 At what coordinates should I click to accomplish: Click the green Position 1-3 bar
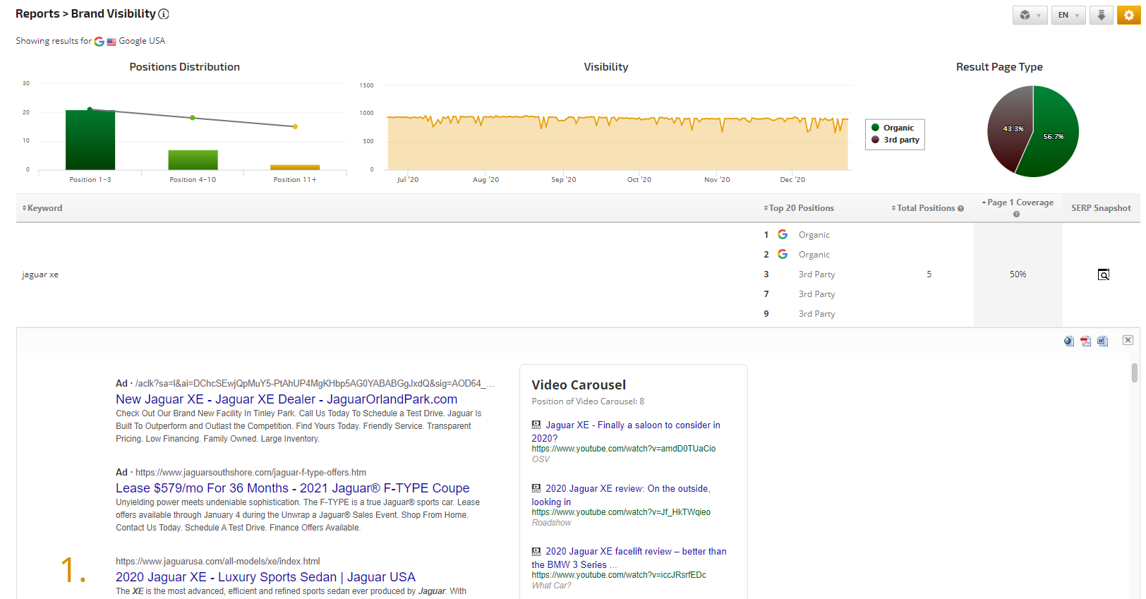(x=90, y=140)
